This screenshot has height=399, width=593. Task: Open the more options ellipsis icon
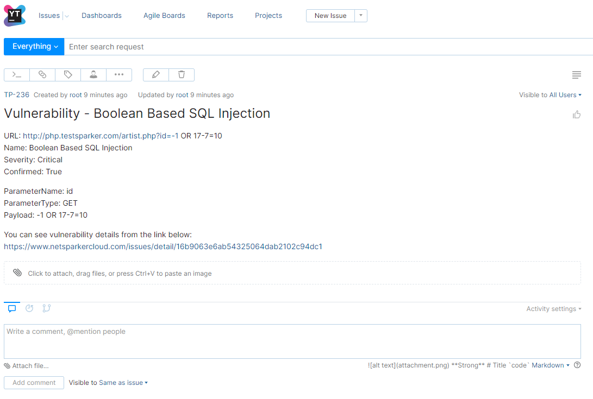118,74
